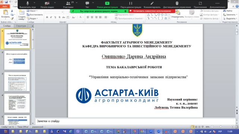Image resolution: width=239 pixels, height=134 pixels.
Task: Open Shape Effects (Эффекты фигур)
Action: coord(210,18)
